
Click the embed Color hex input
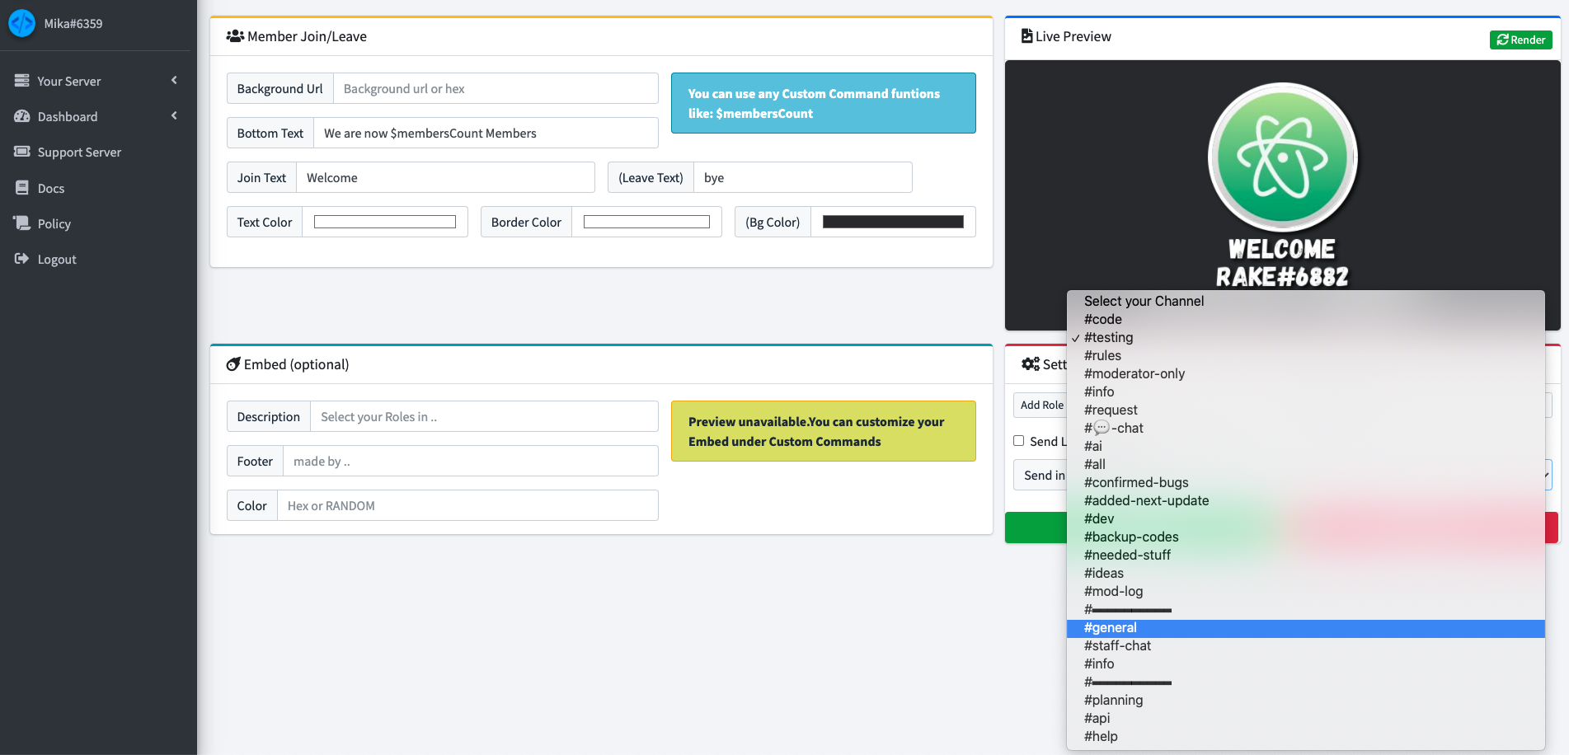tap(467, 505)
